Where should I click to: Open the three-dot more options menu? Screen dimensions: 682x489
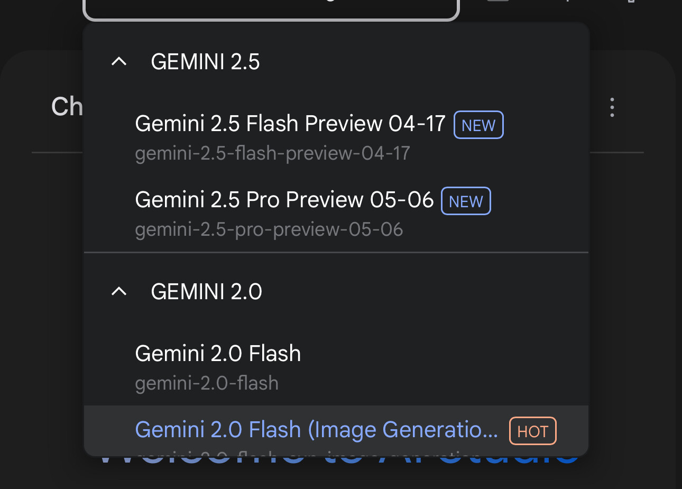pos(612,107)
